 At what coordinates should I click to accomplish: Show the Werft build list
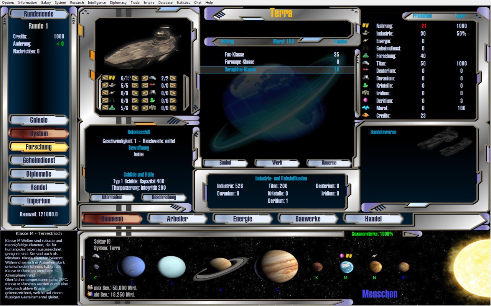coord(277,163)
